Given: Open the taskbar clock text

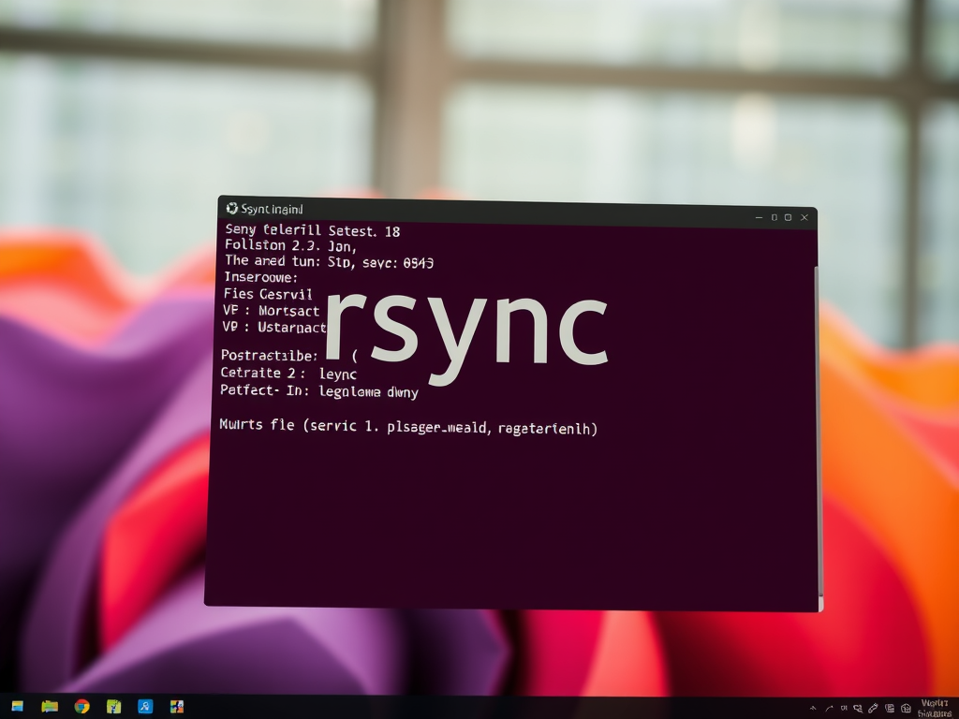Looking at the screenshot, I should pyautogui.click(x=936, y=709).
